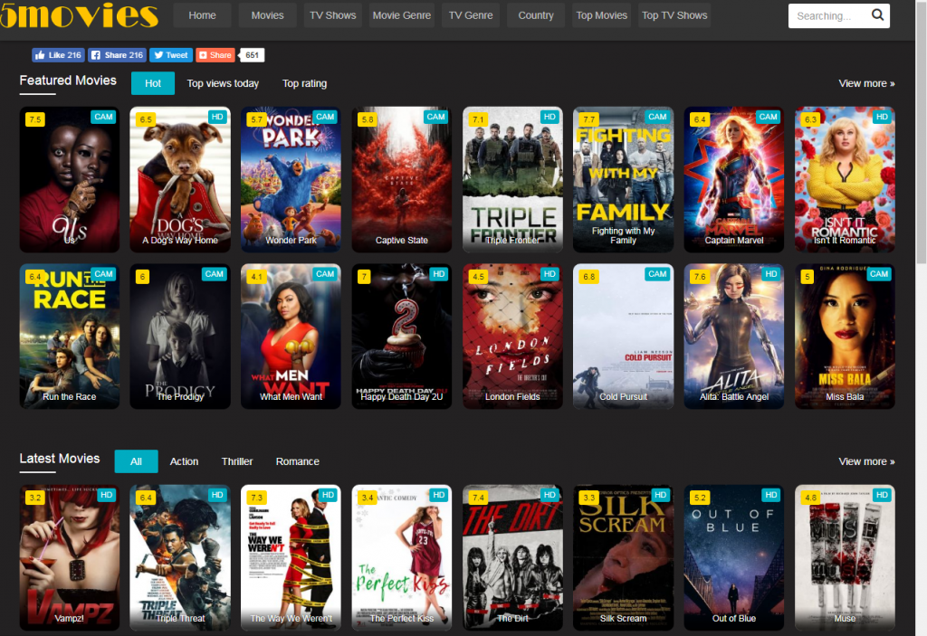Switch to Top views today tab
Viewport: 927px width, 636px height.
coord(223,83)
